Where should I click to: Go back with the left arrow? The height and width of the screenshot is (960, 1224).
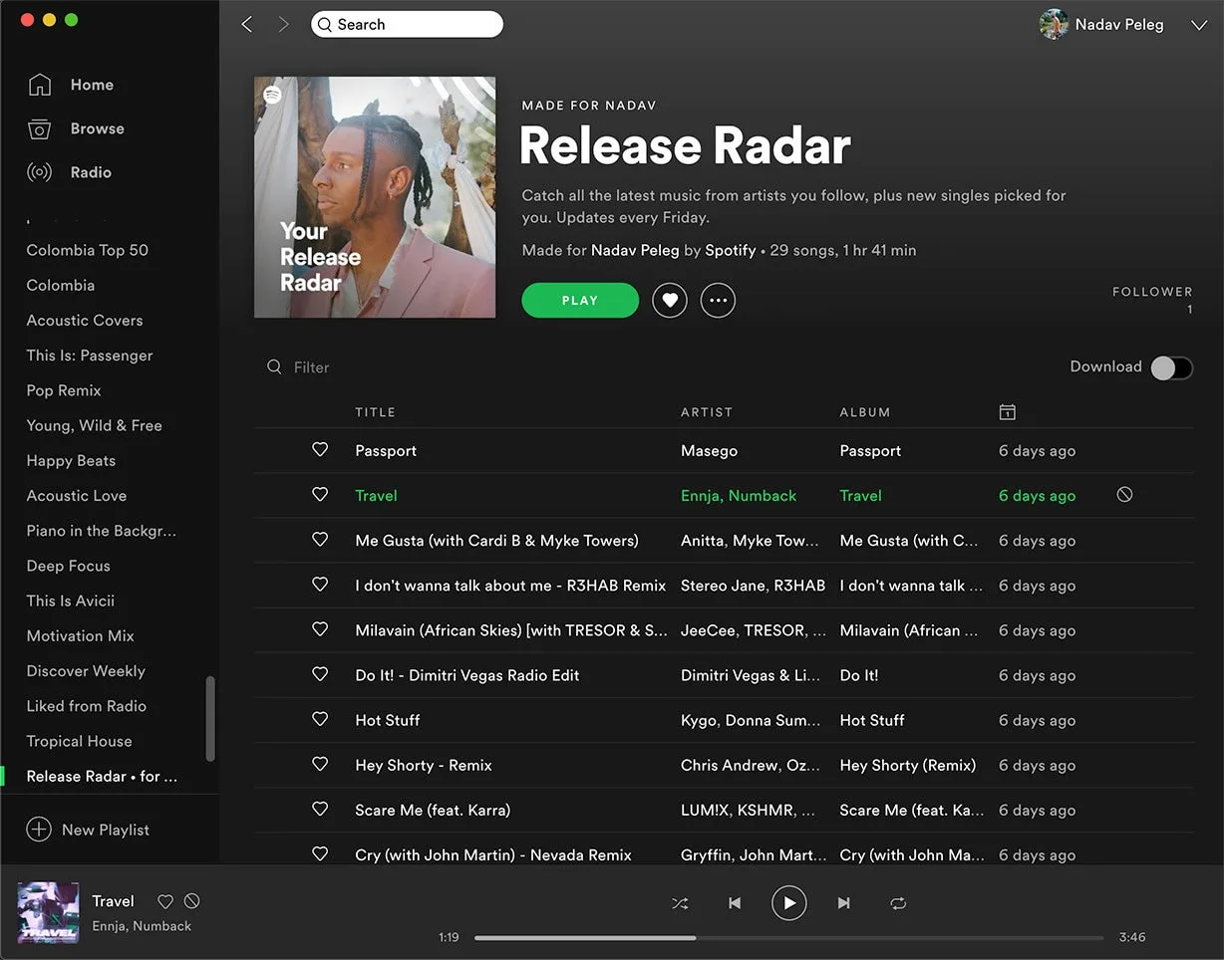(247, 25)
